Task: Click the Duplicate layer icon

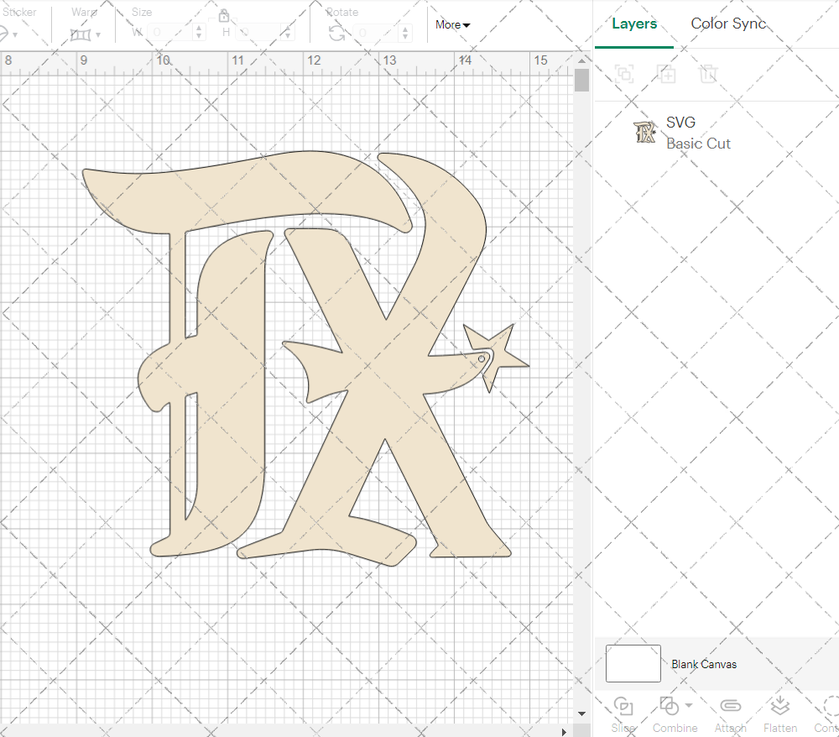Action: (666, 74)
